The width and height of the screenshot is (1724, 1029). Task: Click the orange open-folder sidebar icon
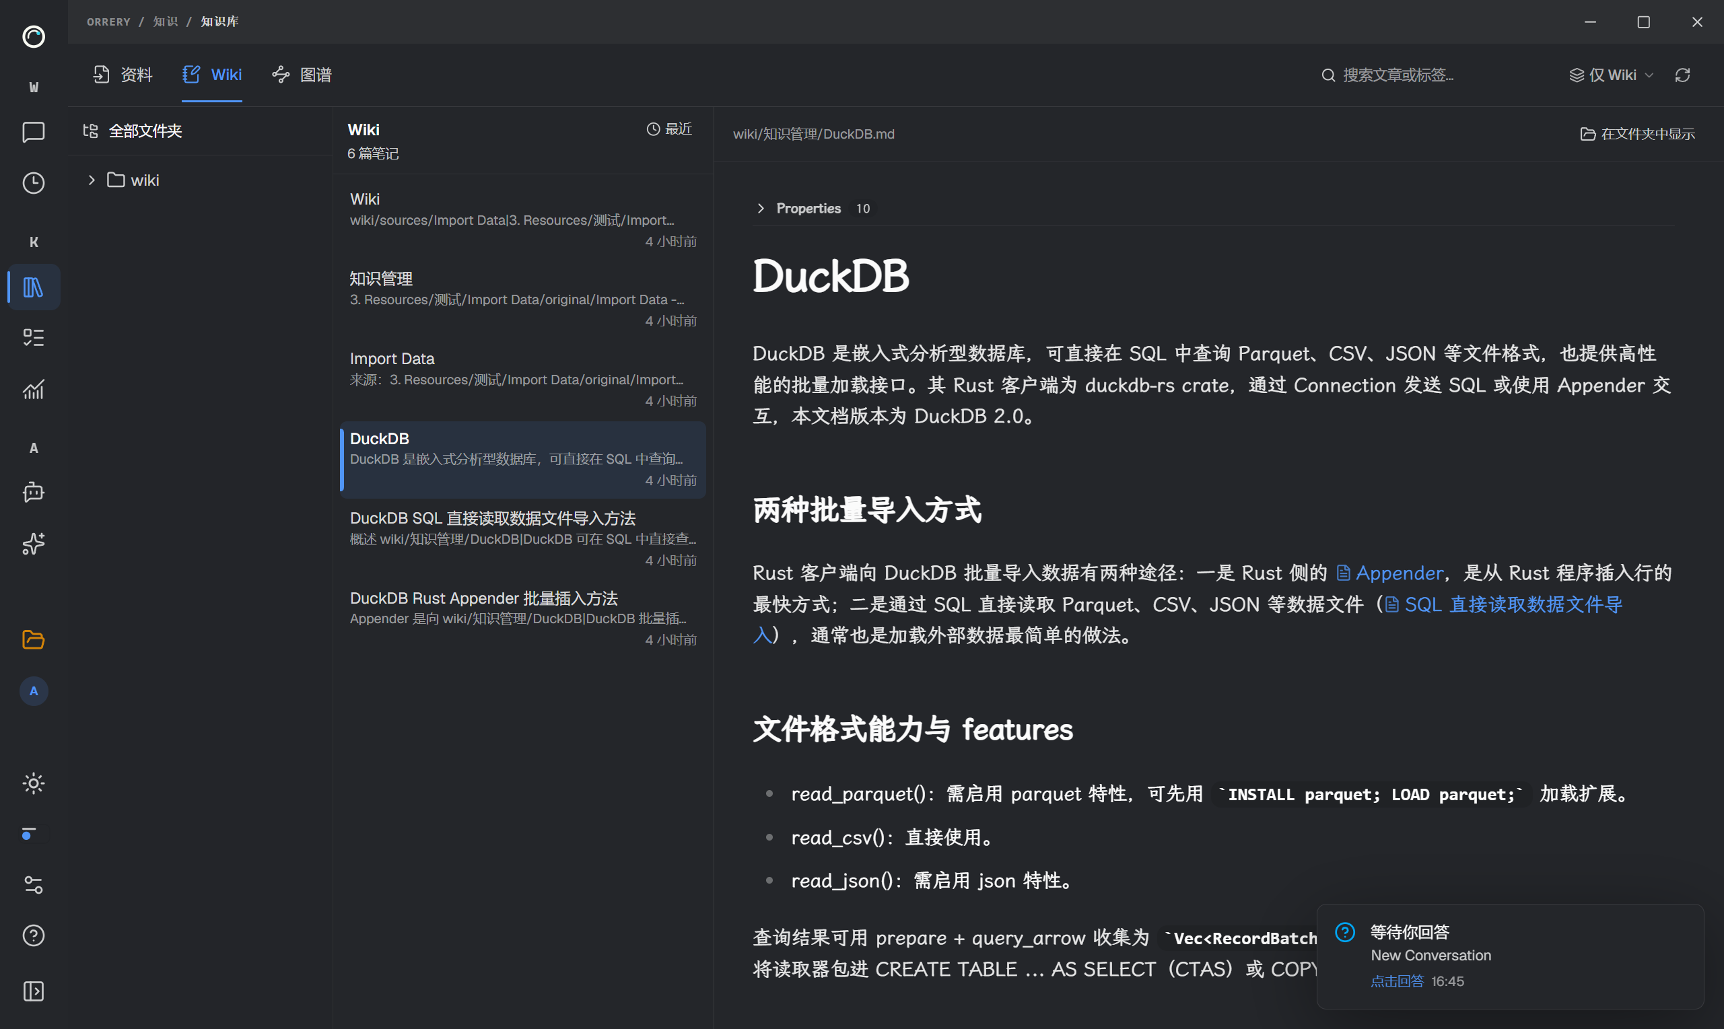(33, 639)
